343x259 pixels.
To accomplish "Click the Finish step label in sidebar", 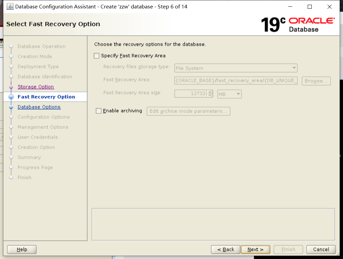I will (x=25, y=177).
